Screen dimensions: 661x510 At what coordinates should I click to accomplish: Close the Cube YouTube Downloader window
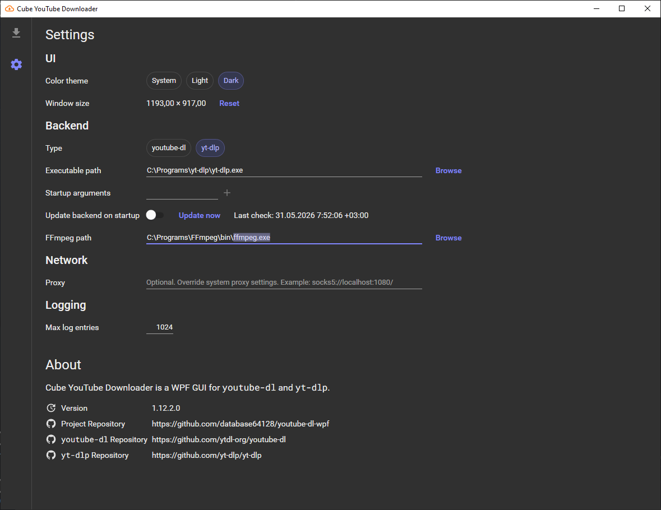coord(648,8)
